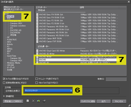Select the GF category in the tree
The width and height of the screenshot is (131, 107).
tap(8, 37)
